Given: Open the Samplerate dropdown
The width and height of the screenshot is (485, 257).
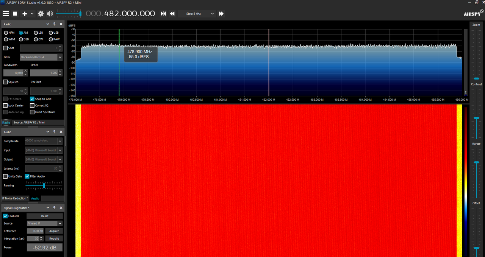Looking at the screenshot, I should [44, 141].
